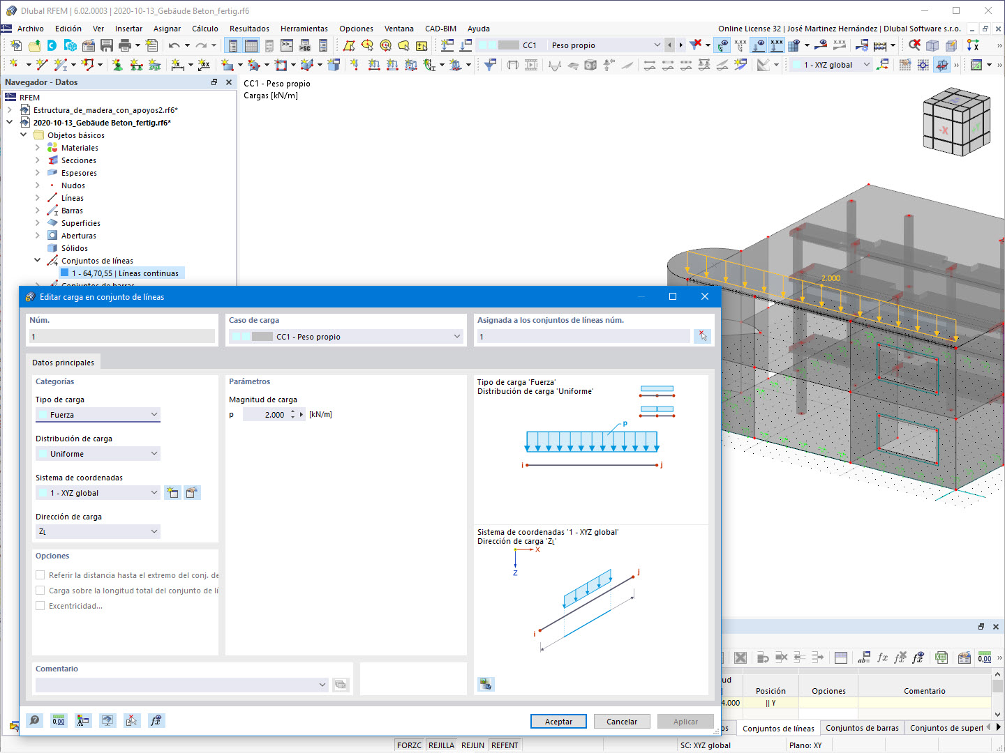Click the view cube navigator
This screenshot has width=1005, height=753.
[956, 121]
